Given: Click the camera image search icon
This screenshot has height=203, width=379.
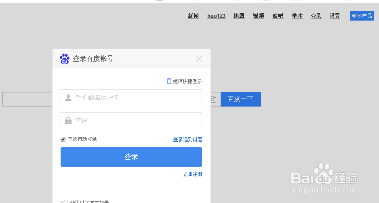Looking at the screenshot, I should 213,99.
